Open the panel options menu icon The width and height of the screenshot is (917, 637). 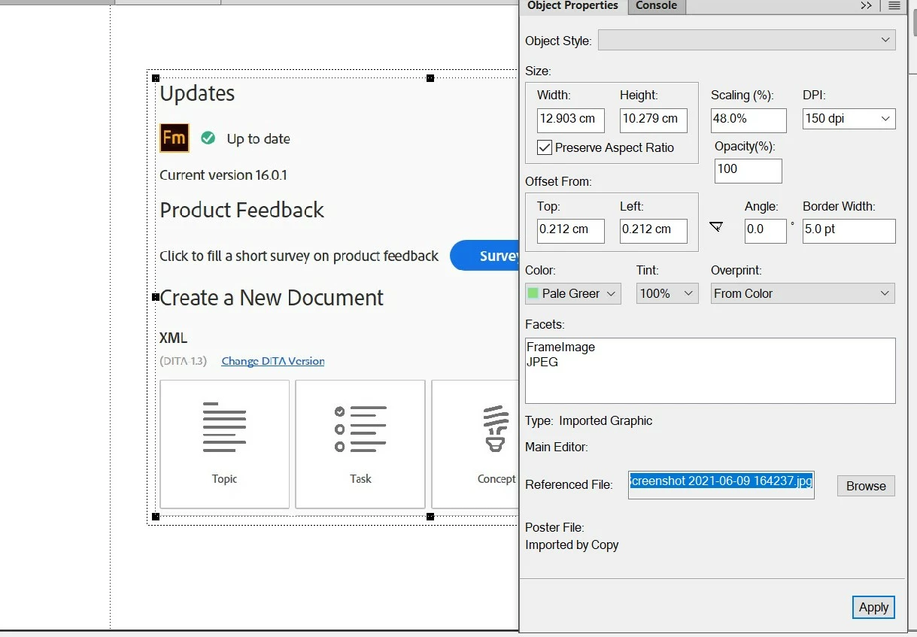click(x=894, y=6)
